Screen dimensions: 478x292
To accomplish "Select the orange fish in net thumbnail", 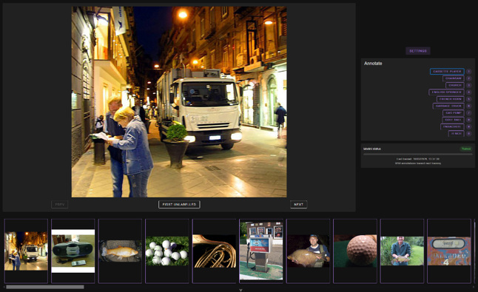I will tap(120, 251).
